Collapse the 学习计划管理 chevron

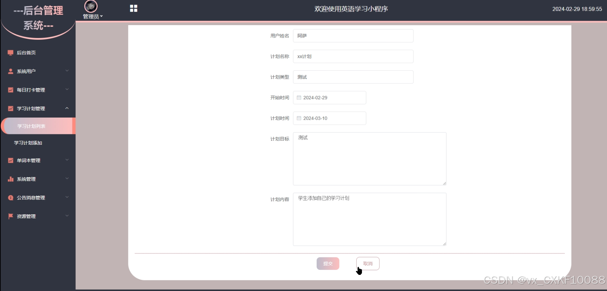click(x=67, y=108)
